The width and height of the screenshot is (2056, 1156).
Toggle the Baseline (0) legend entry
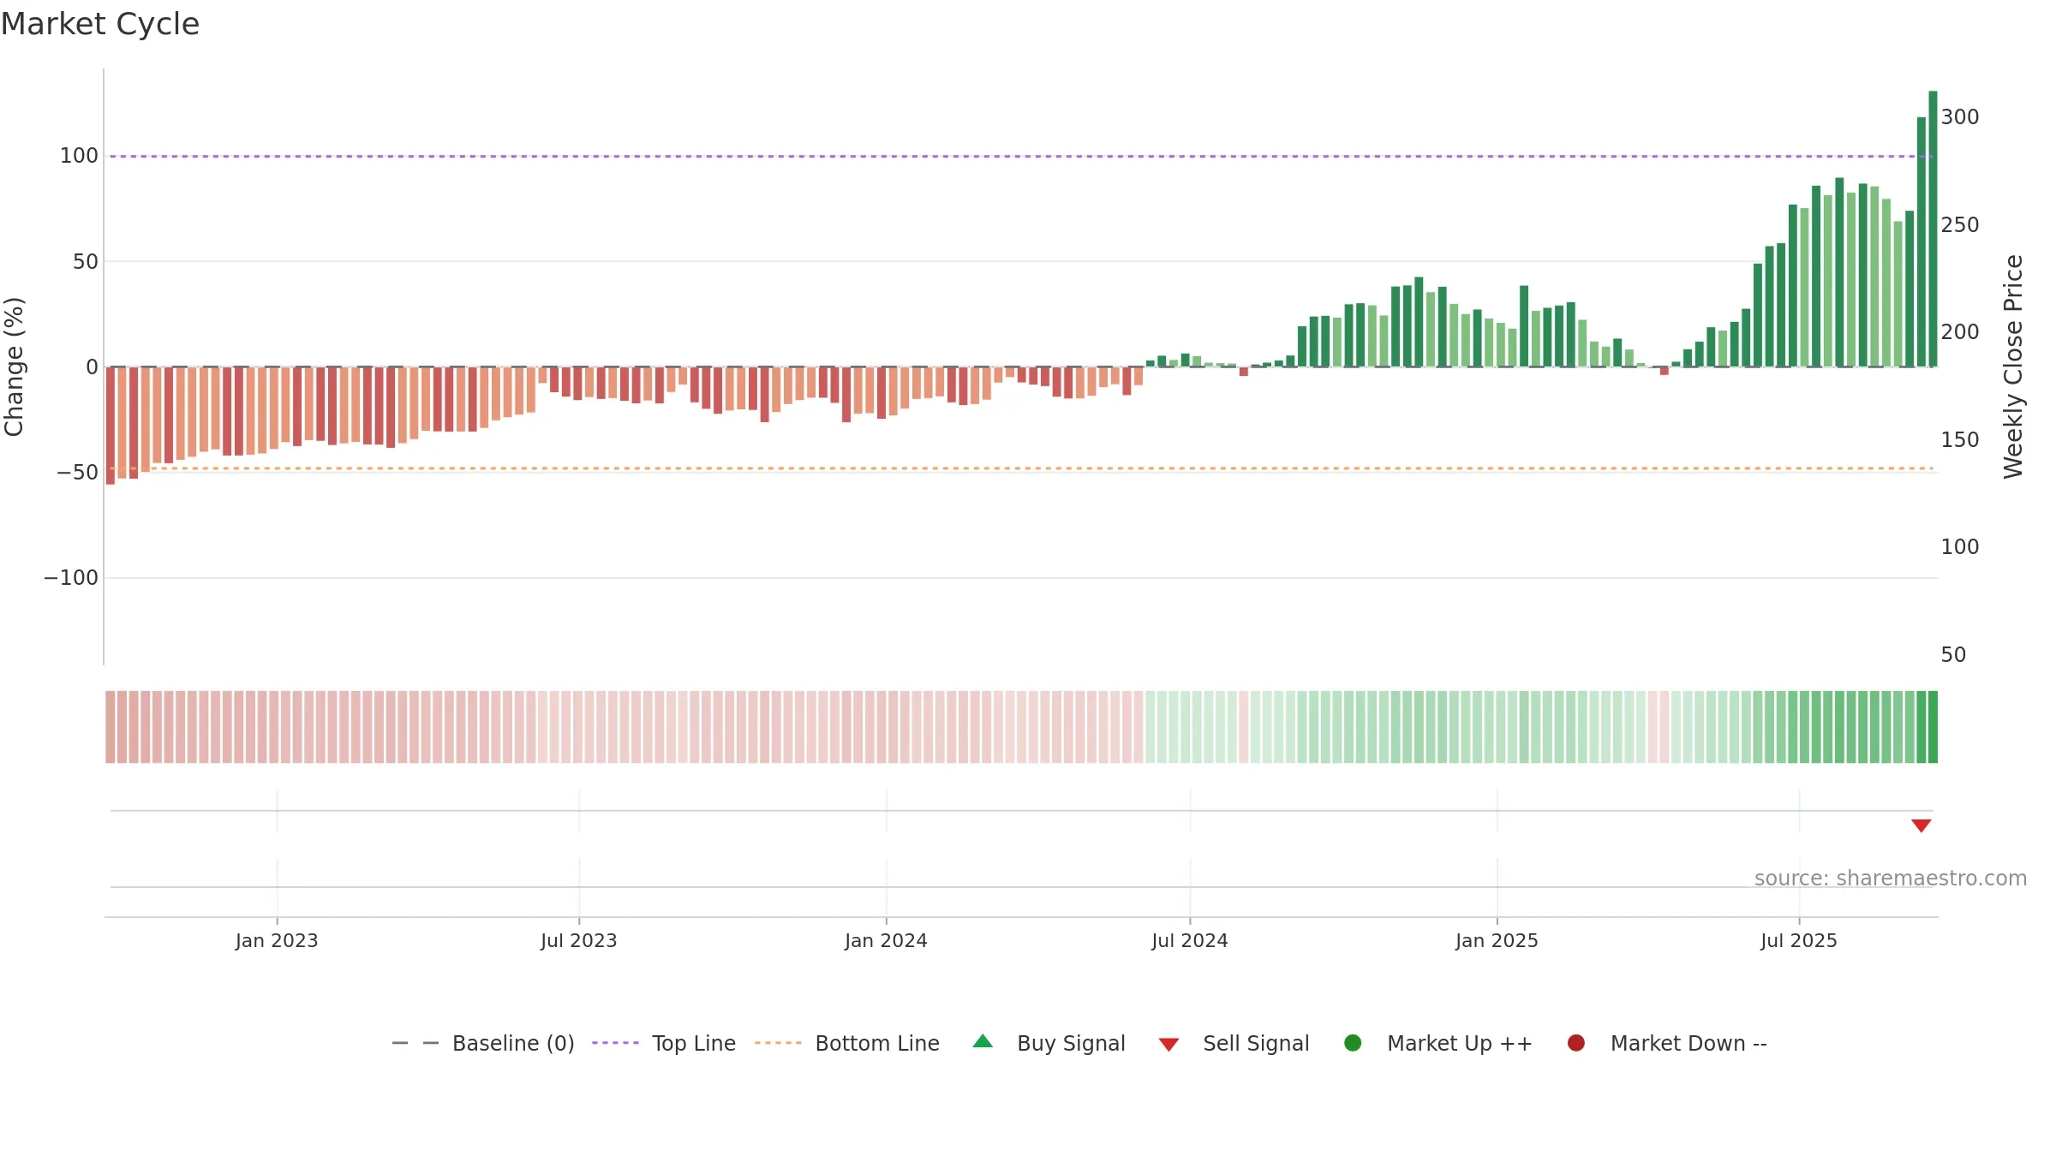click(x=482, y=1043)
